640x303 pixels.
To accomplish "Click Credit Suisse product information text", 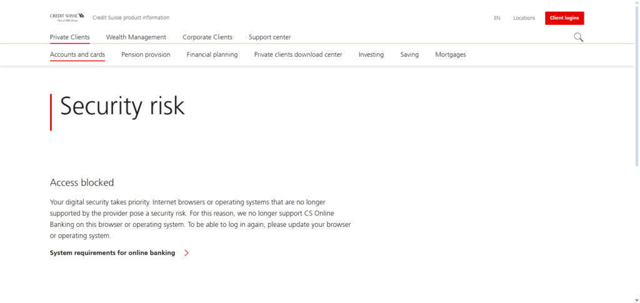I will click(x=131, y=17).
